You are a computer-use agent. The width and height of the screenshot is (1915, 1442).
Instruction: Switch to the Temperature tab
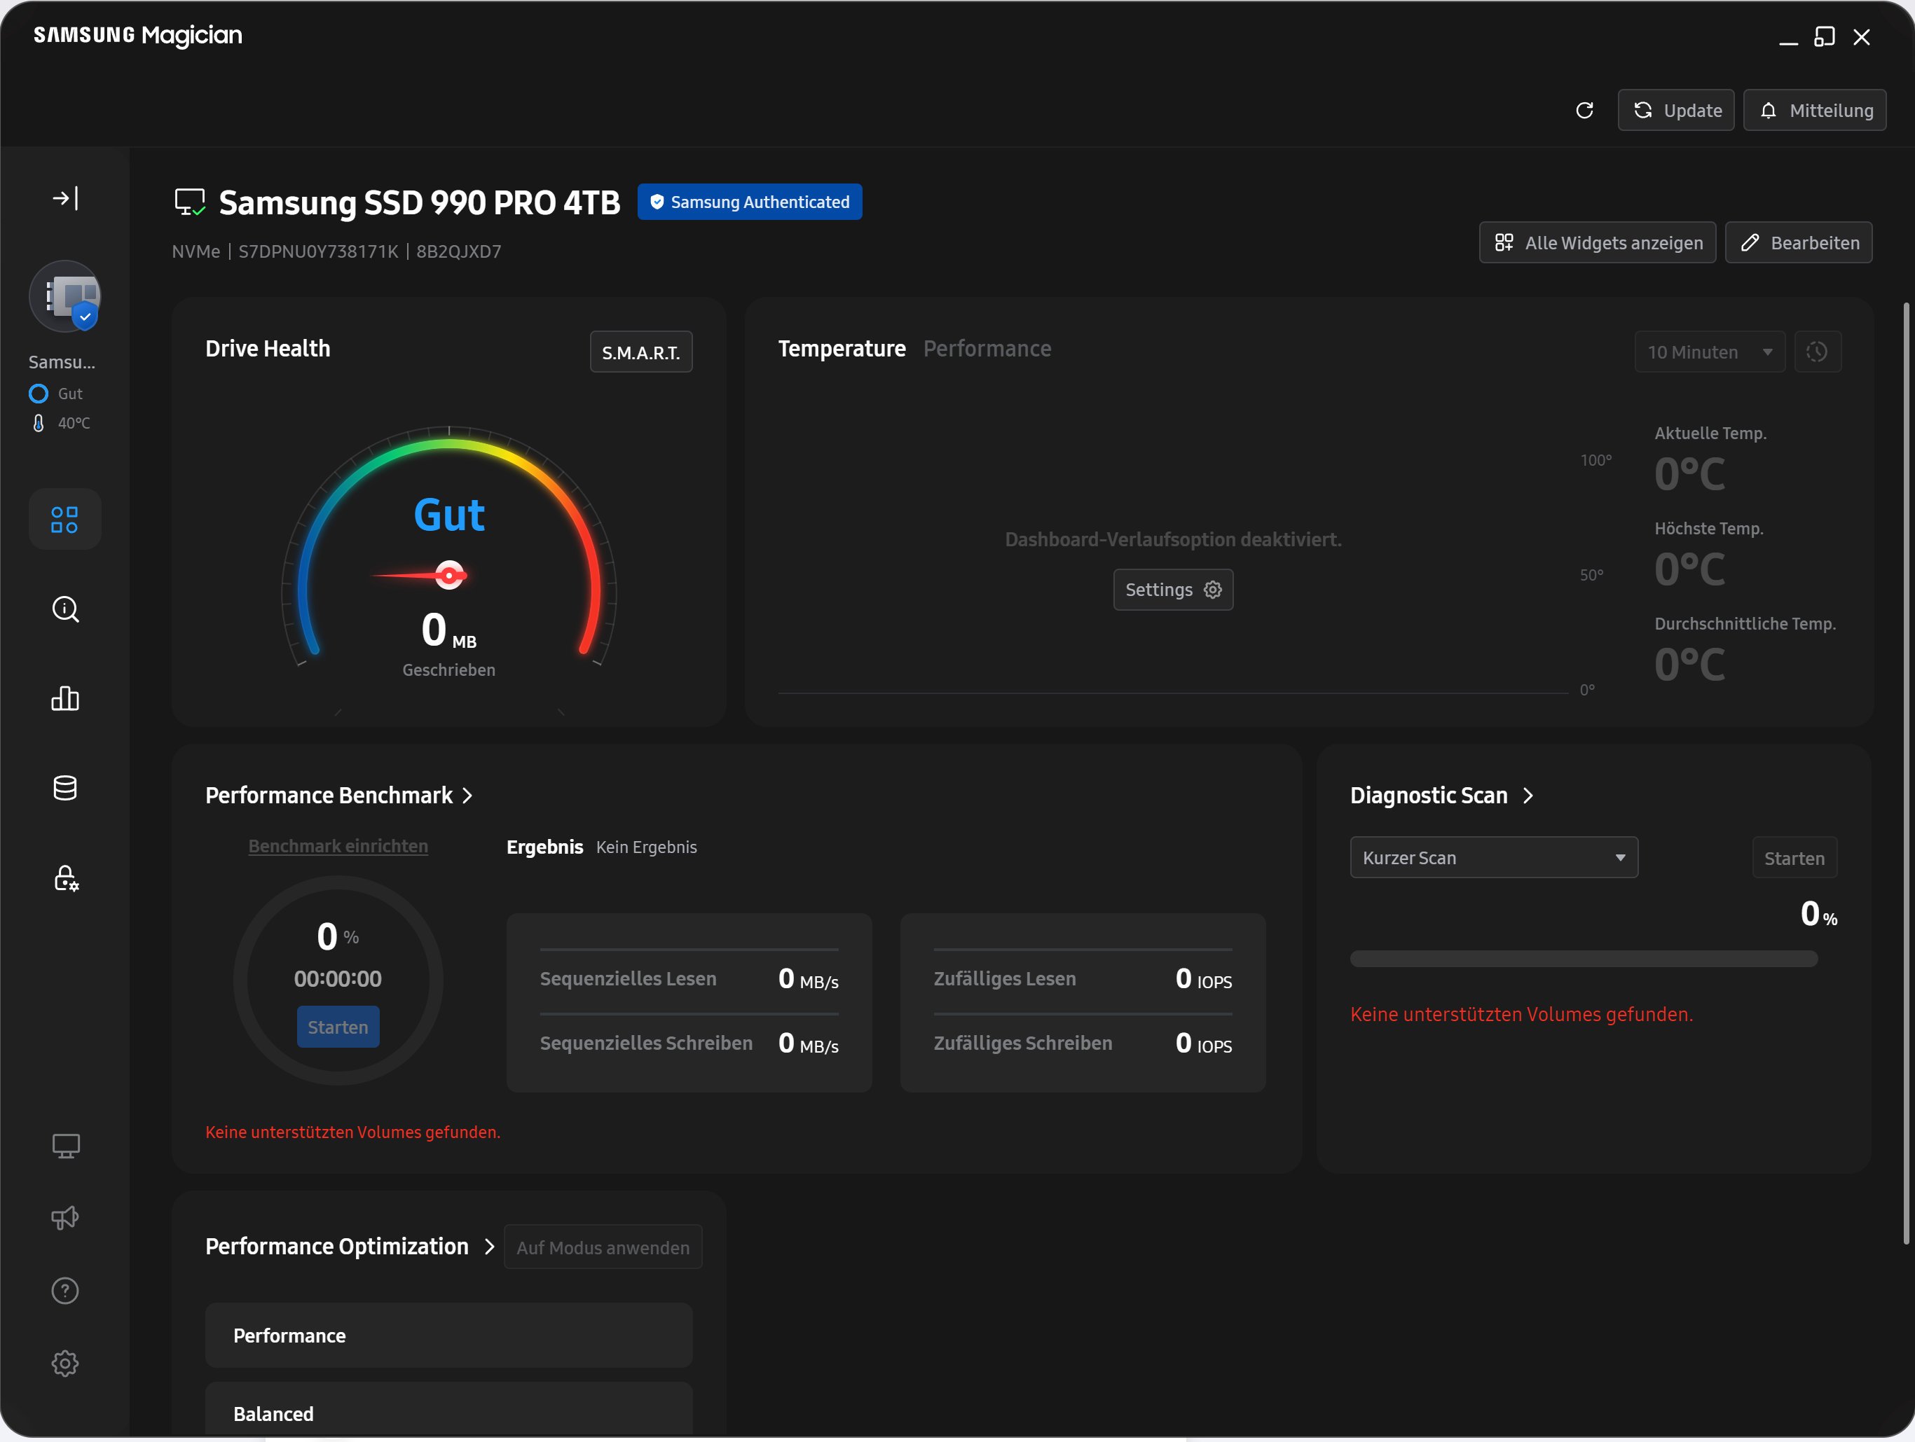(842, 349)
